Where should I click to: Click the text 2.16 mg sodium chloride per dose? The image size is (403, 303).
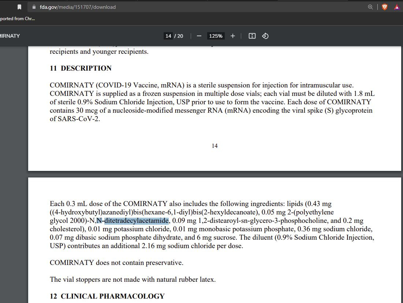coord(192,246)
